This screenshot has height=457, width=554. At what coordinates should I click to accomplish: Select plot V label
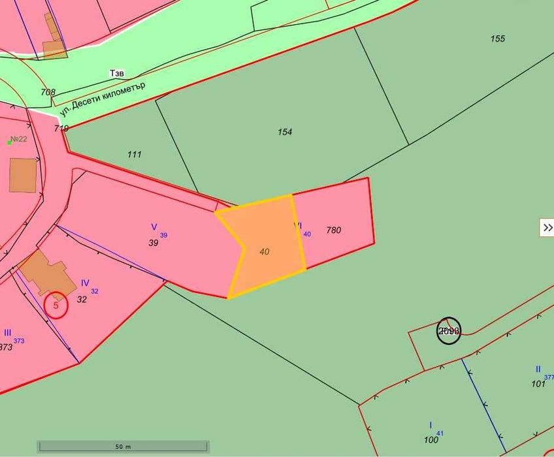154,227
